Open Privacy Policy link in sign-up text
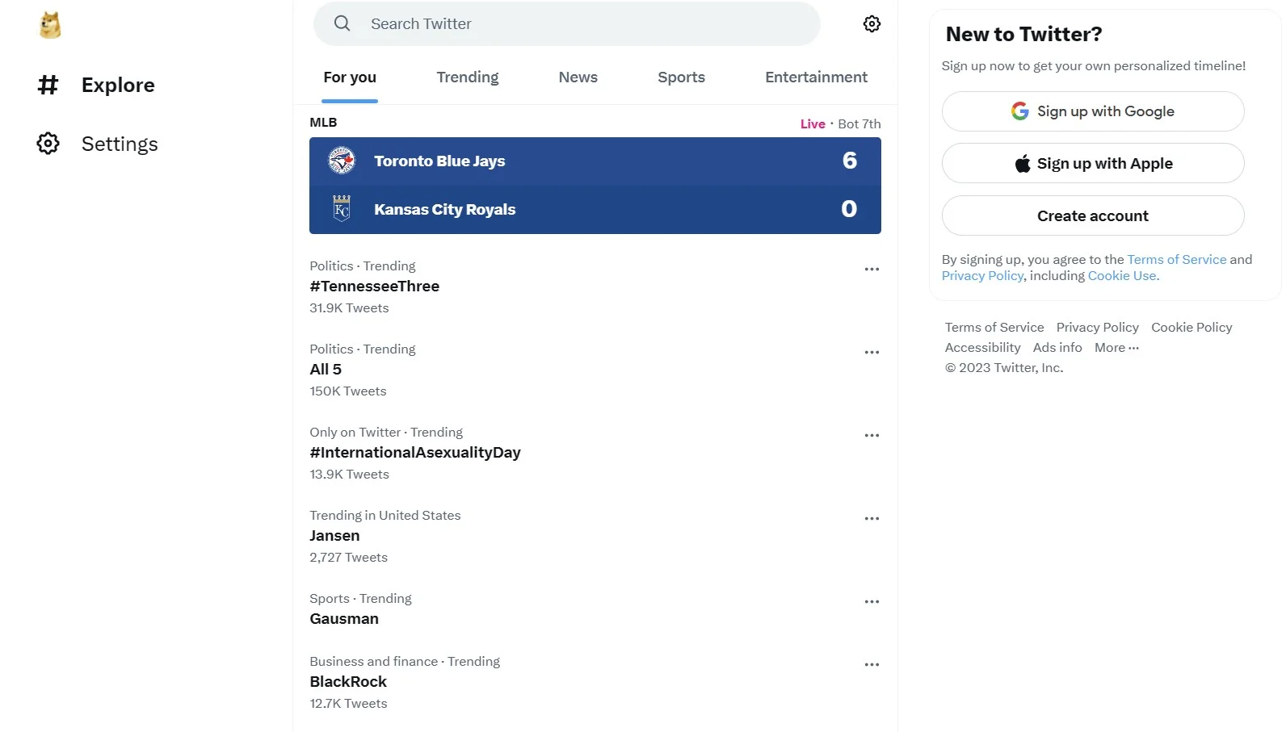 [x=982, y=276]
